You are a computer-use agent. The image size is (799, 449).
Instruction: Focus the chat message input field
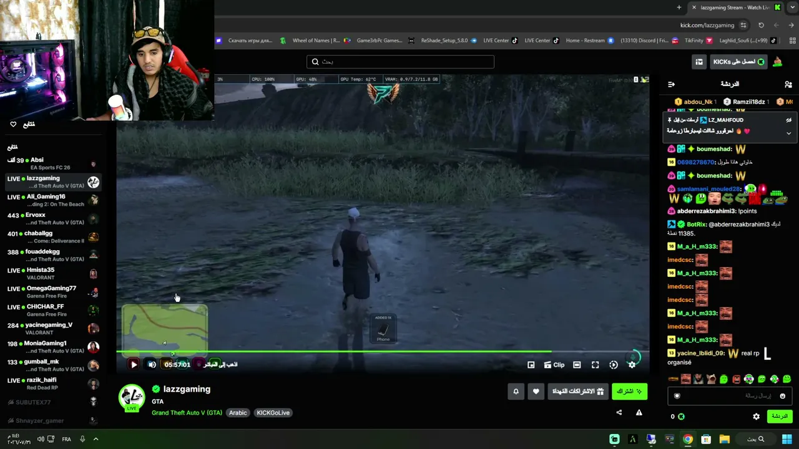click(x=730, y=395)
